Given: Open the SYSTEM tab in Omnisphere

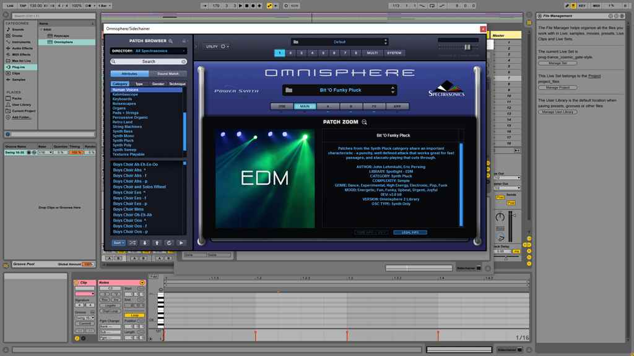Looking at the screenshot, I should click(x=394, y=53).
